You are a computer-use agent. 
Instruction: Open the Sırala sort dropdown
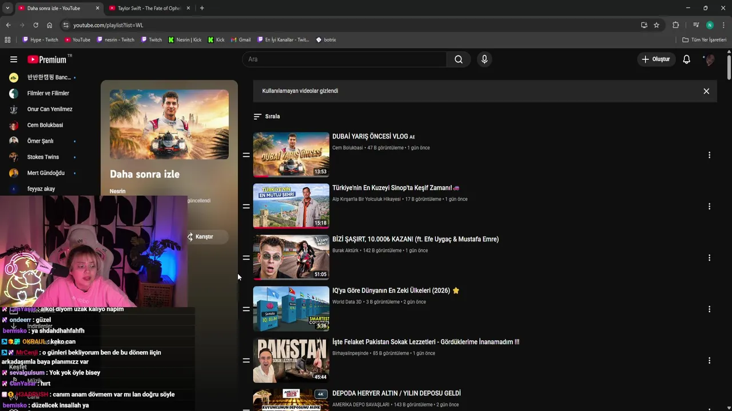point(266,116)
